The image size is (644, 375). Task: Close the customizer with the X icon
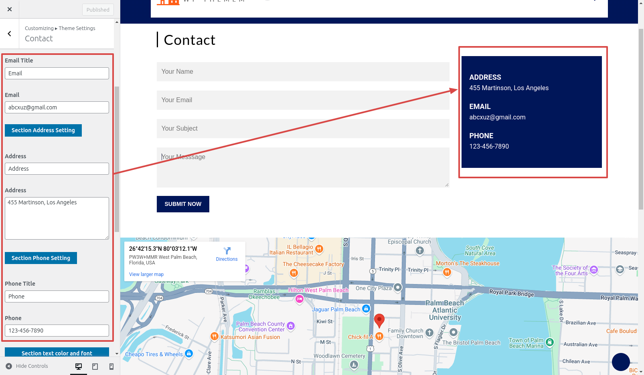[10, 9]
